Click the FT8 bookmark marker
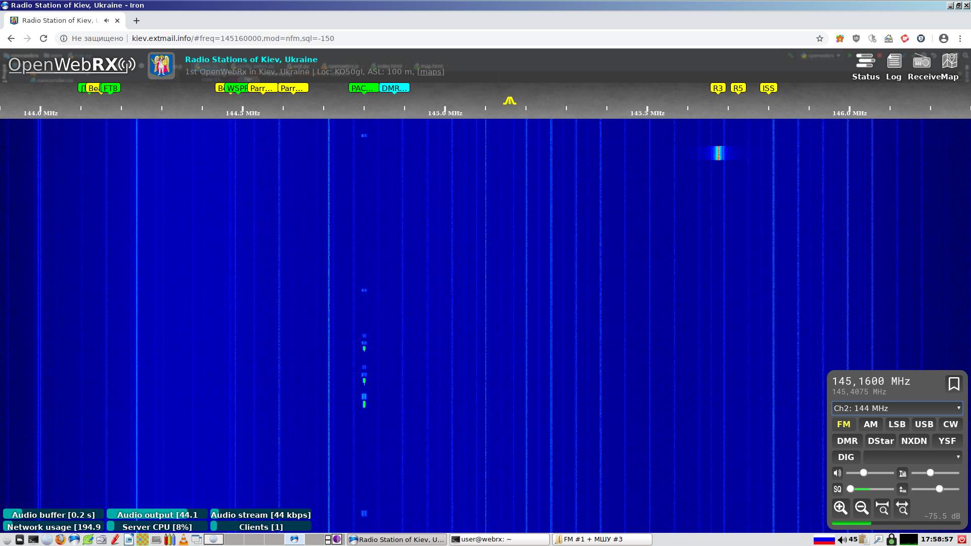Viewport: 971px width, 546px height. point(111,88)
